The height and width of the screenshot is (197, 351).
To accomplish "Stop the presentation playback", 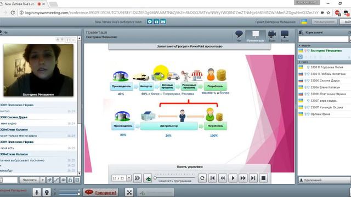I will point(263,178).
